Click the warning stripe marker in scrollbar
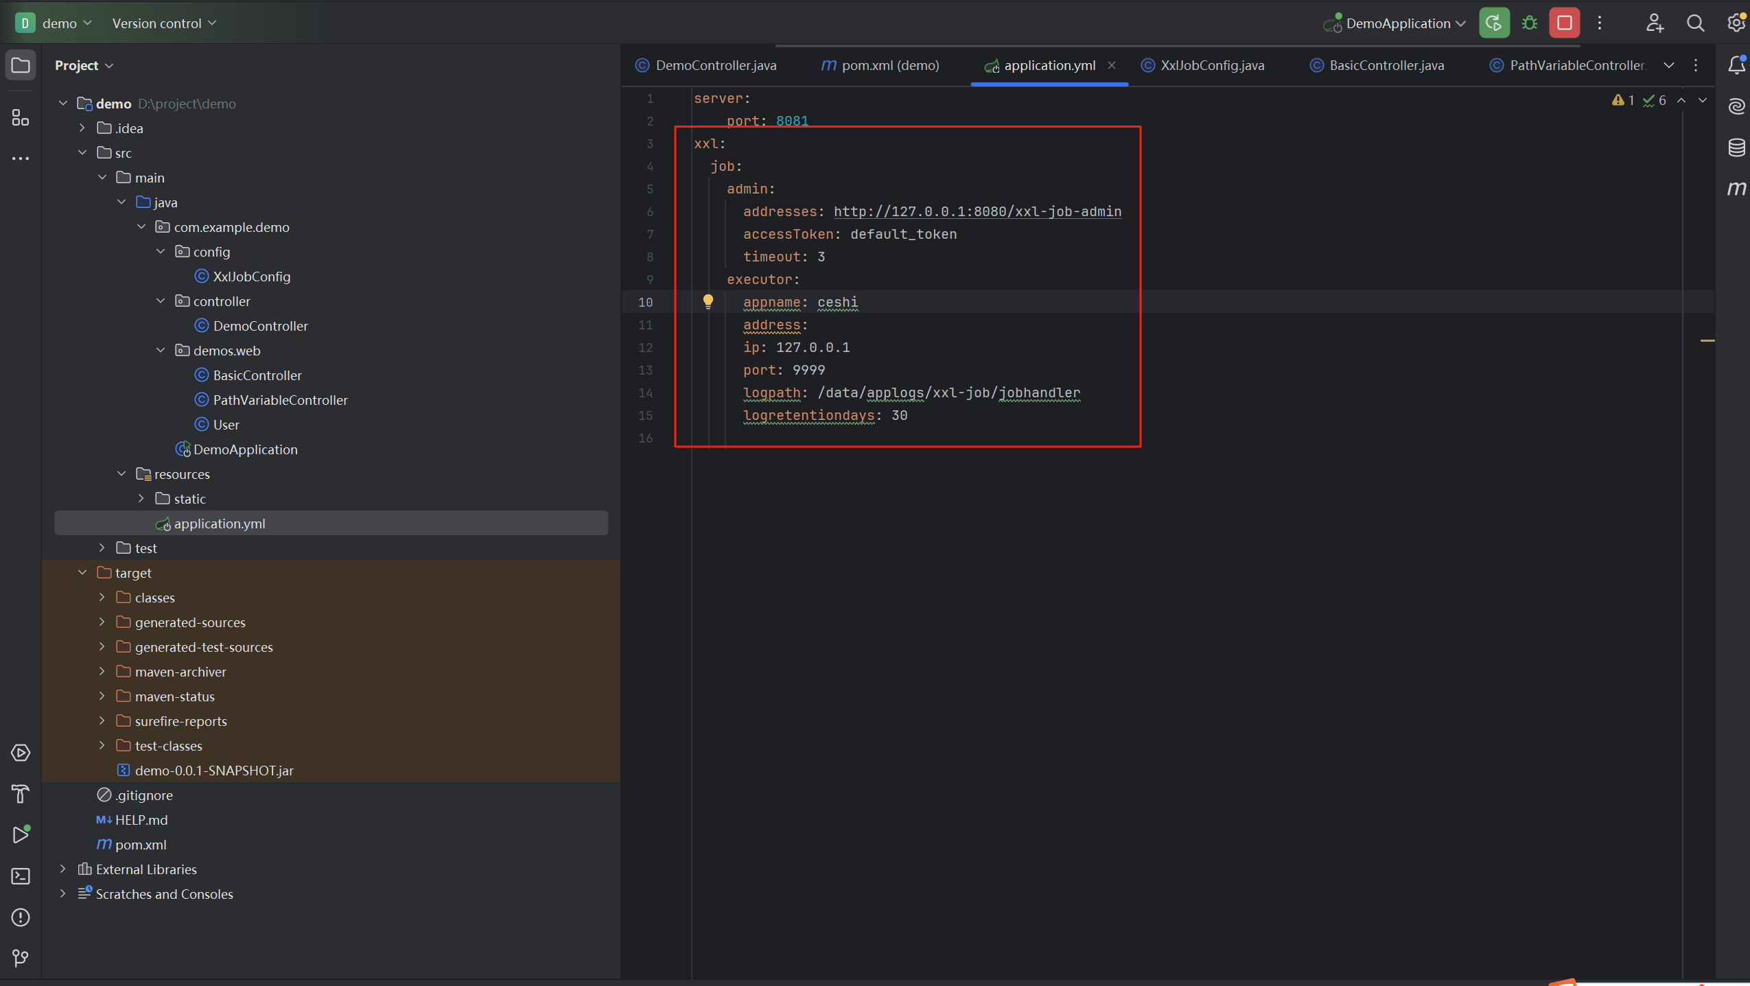1750x986 pixels. point(1708,340)
